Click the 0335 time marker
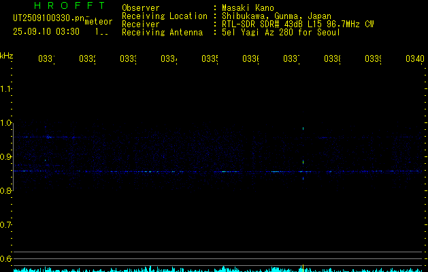Viewport: 428px width, 272px height. point(210,58)
